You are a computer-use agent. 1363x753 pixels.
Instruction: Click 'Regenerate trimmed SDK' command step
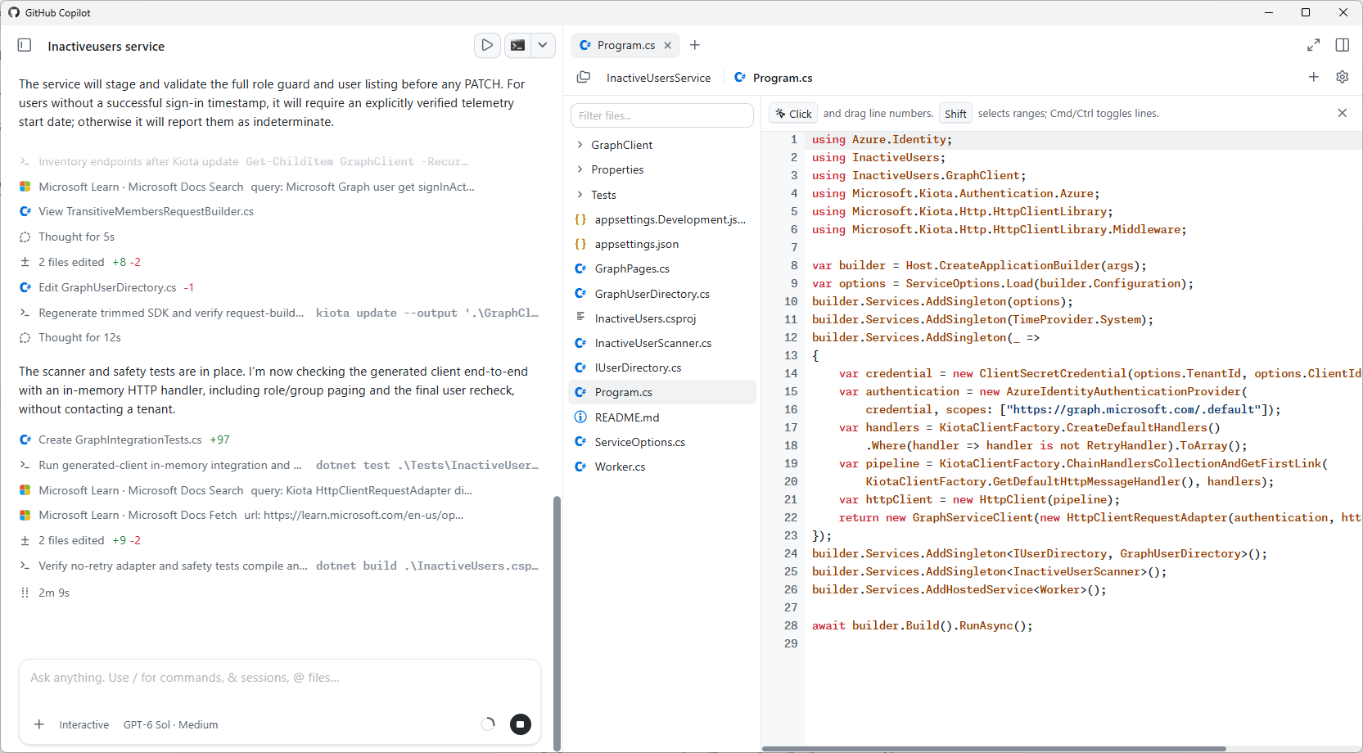pyautogui.click(x=279, y=313)
